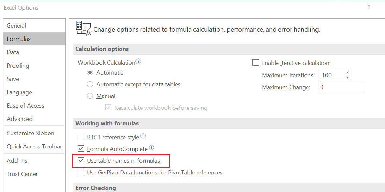Select Automatic workbook calculation

click(90, 73)
